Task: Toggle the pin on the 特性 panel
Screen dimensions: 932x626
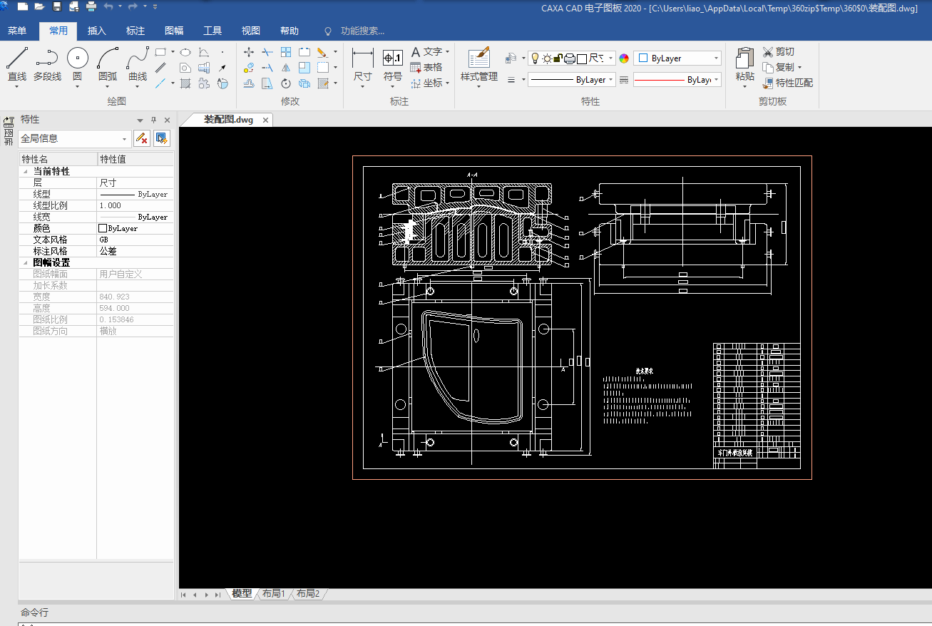Action: (153, 120)
